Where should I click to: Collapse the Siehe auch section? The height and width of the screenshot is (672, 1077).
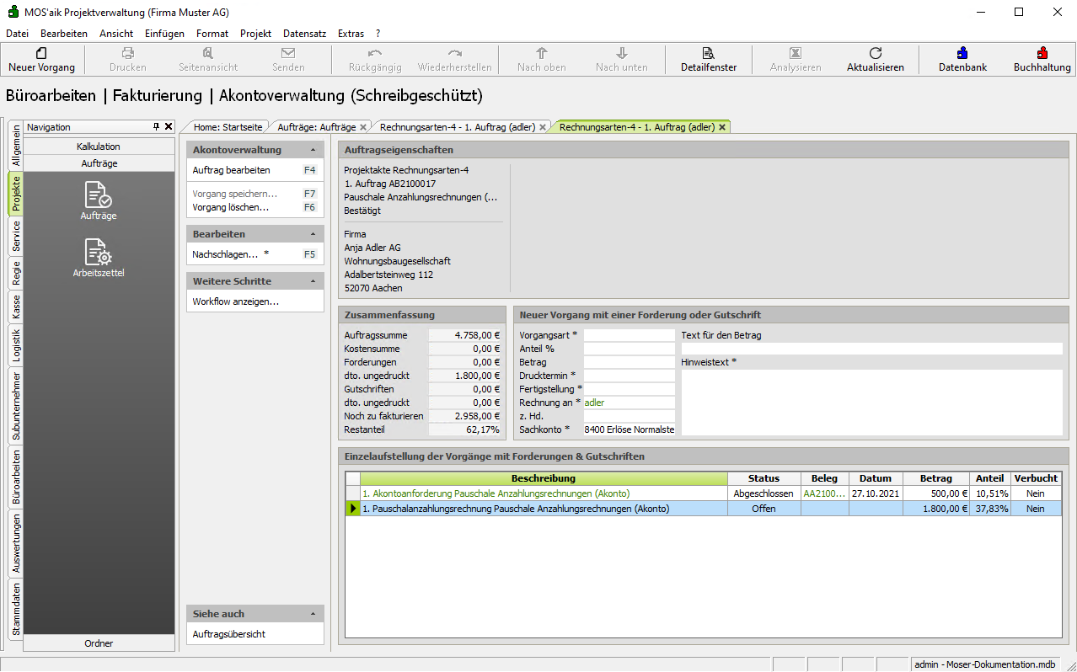click(x=313, y=614)
